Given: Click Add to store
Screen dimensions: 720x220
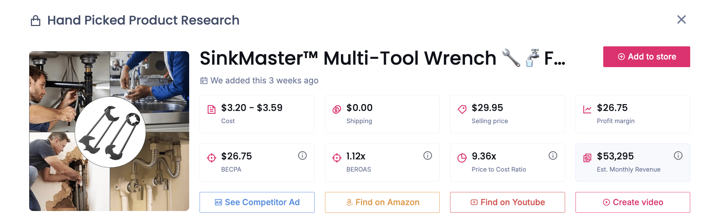Looking at the screenshot, I should 646,56.
